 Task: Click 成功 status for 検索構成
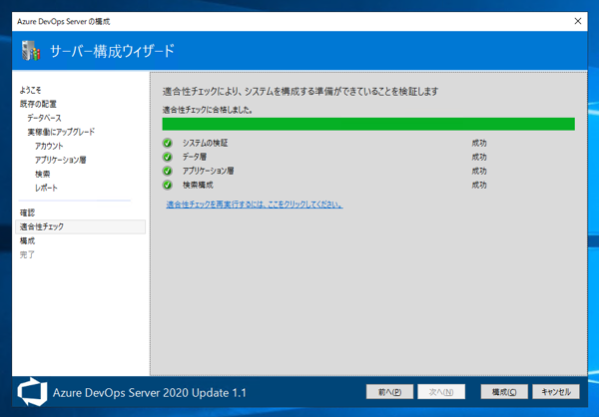click(479, 186)
